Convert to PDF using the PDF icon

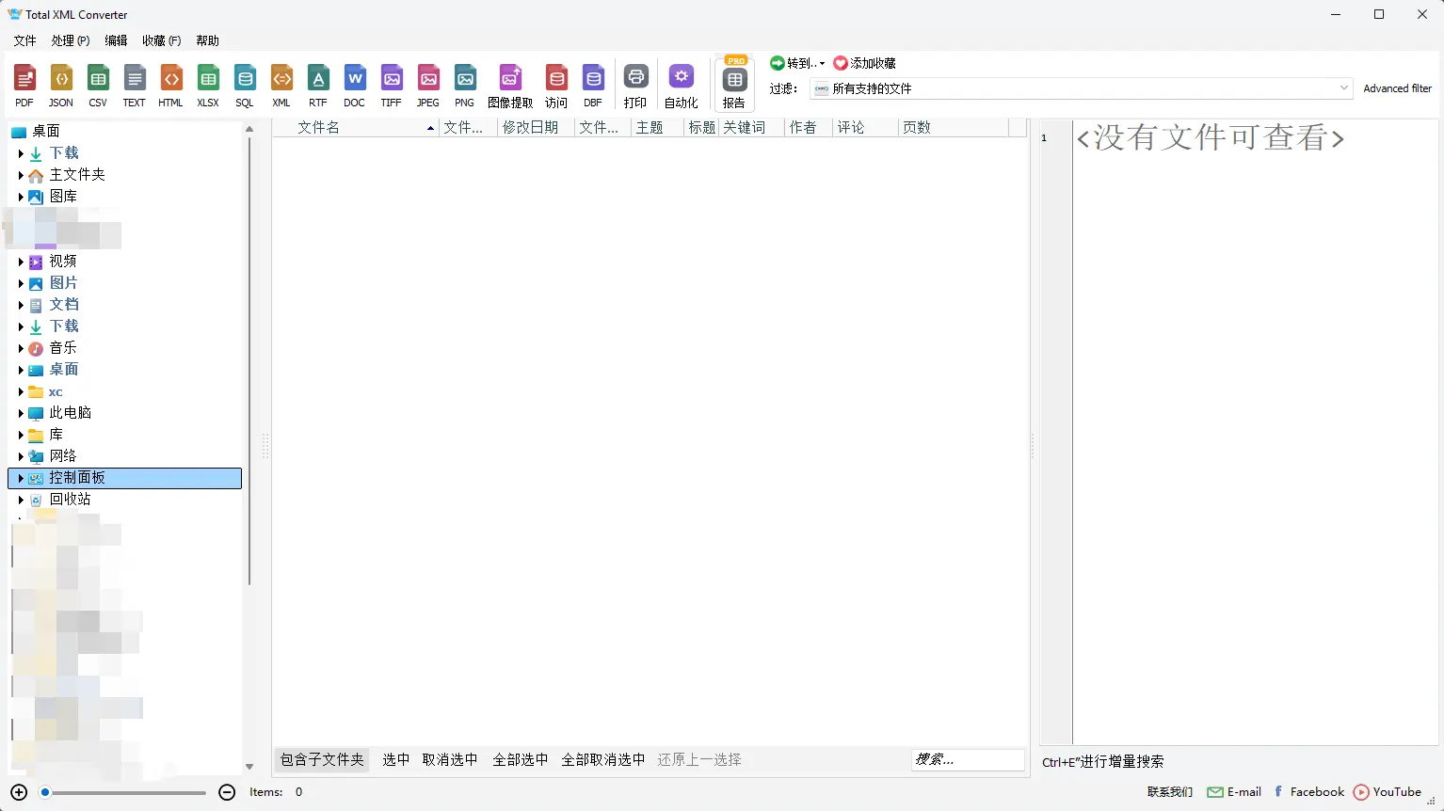click(x=24, y=86)
